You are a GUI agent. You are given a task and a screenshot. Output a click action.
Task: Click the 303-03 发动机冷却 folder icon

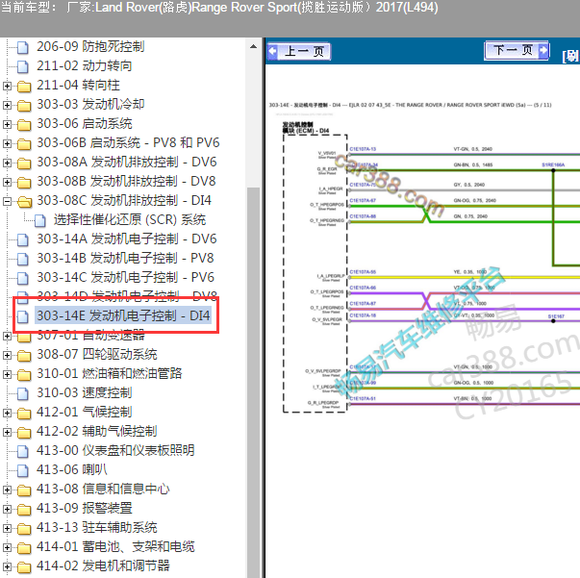pos(24,105)
